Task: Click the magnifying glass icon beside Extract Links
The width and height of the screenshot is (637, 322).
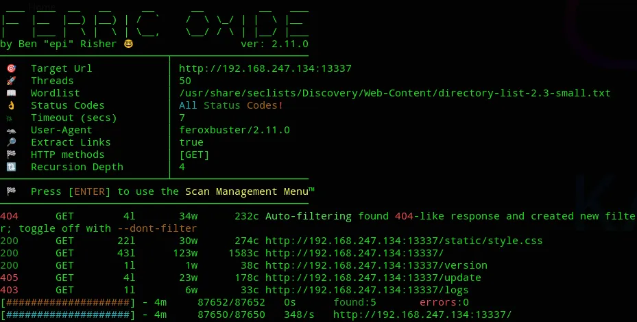Action: click(12, 142)
